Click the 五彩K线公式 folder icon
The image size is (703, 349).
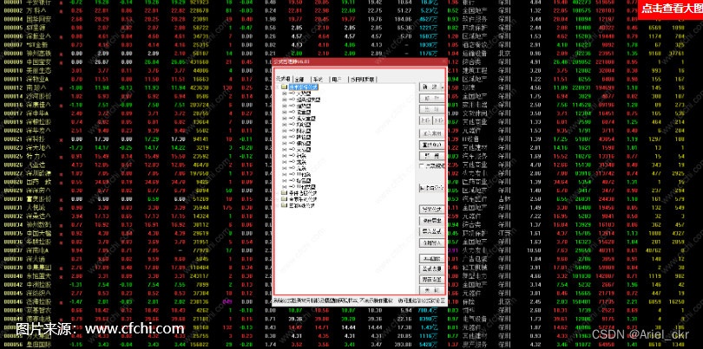285,205
